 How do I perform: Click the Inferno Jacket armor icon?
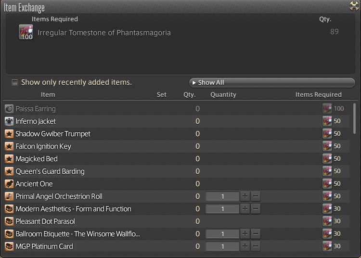pos(9,121)
